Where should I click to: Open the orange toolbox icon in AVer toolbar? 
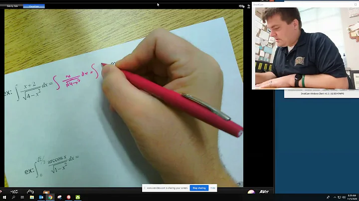click(46, 192)
